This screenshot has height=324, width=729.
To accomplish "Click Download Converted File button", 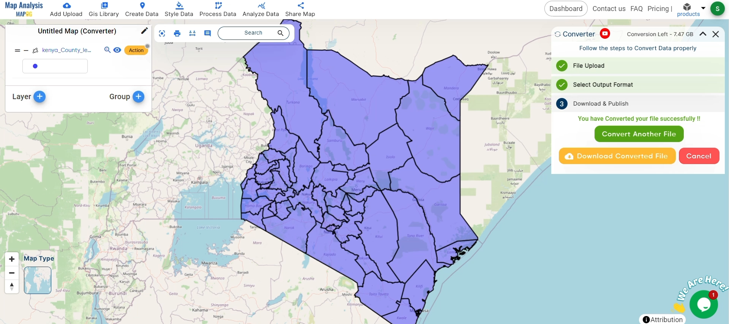I will (617, 156).
